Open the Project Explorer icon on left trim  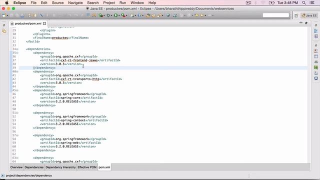[4, 31]
